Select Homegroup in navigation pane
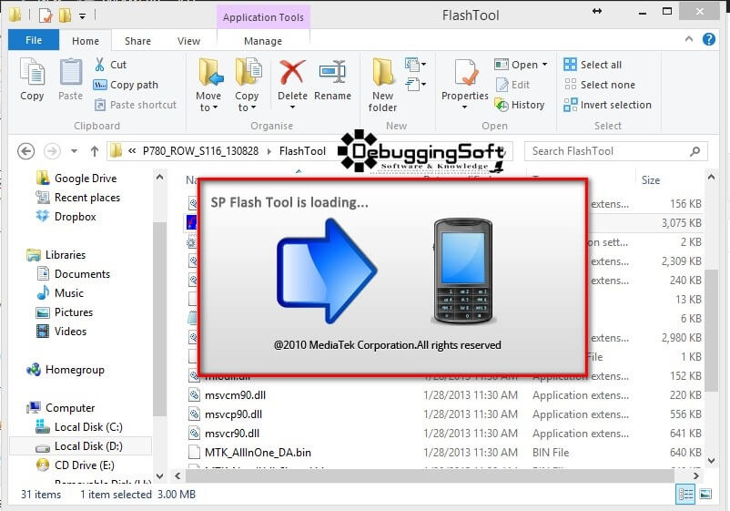 coord(66,370)
